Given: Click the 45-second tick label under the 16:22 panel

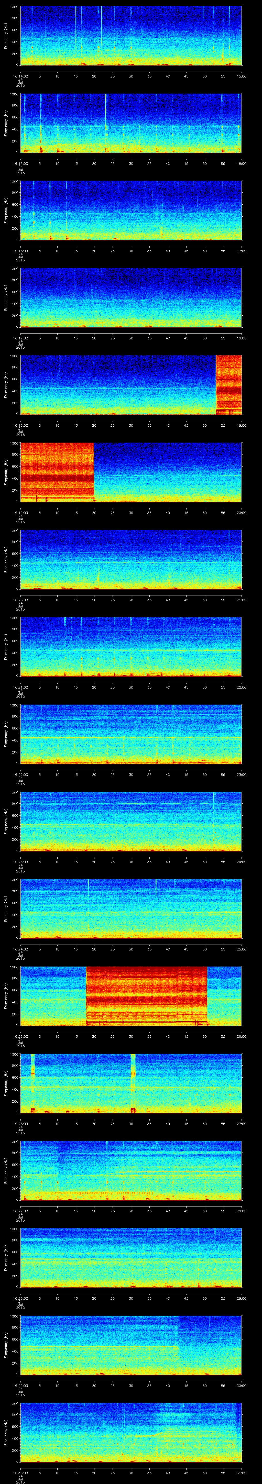Looking at the screenshot, I should pos(187,775).
